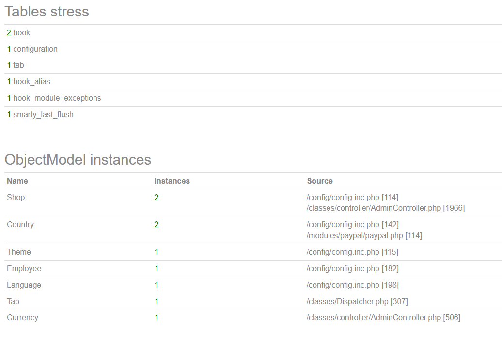Click the AdminController.php [506] source path

click(383, 318)
